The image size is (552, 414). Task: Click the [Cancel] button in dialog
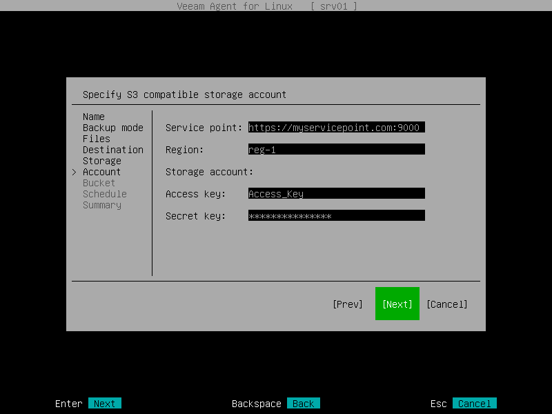coord(446,304)
